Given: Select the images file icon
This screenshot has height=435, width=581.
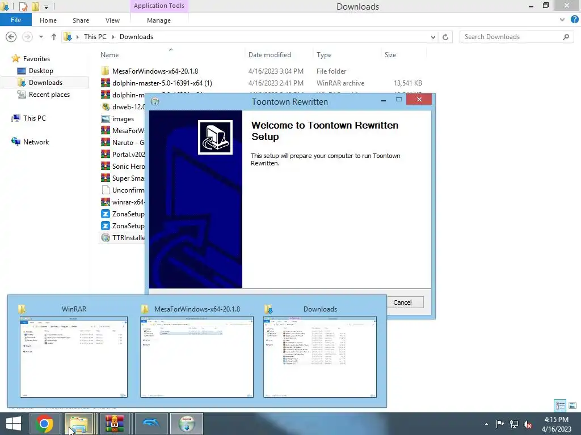Looking at the screenshot, I should 105,119.
